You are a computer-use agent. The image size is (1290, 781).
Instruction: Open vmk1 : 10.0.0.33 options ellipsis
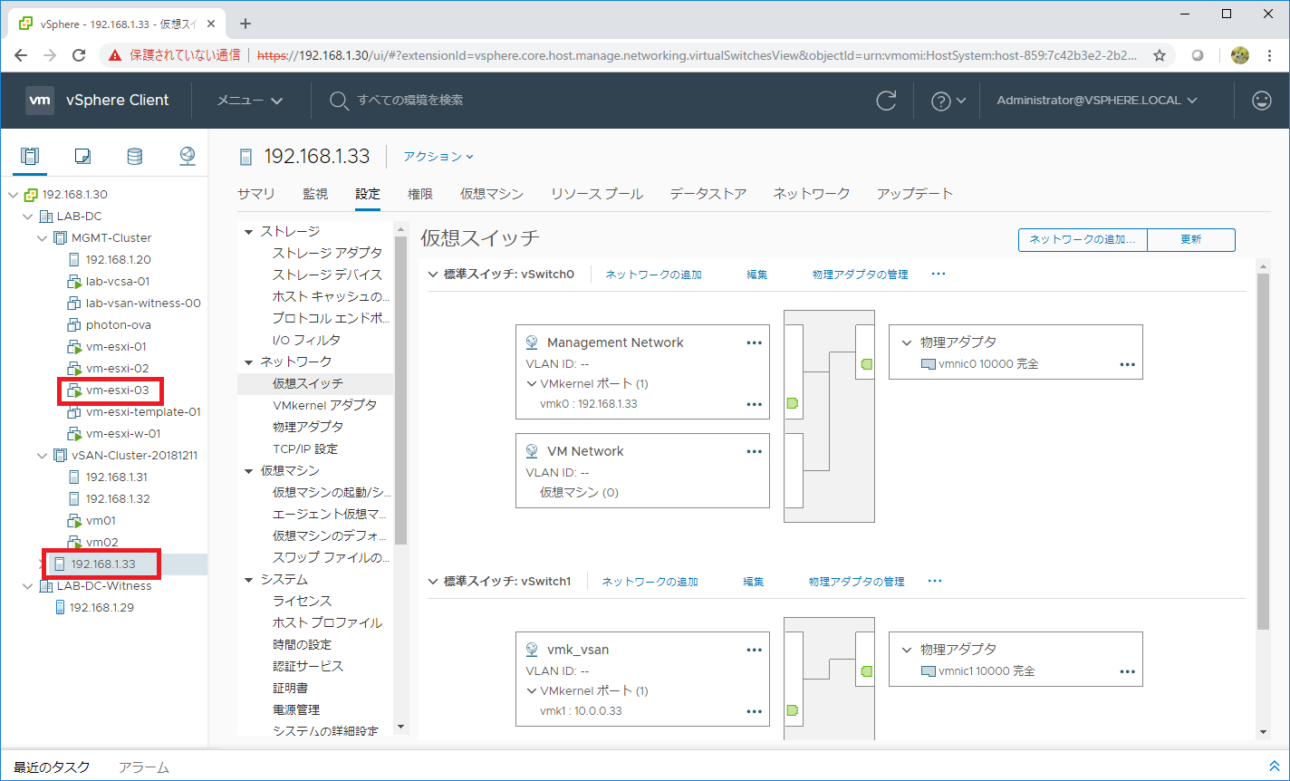click(x=754, y=712)
